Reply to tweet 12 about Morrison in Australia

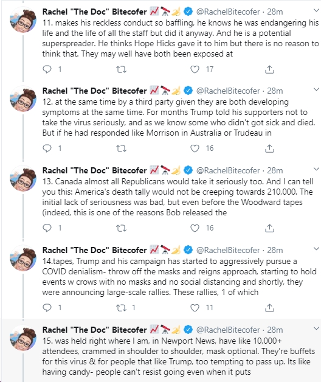point(47,148)
